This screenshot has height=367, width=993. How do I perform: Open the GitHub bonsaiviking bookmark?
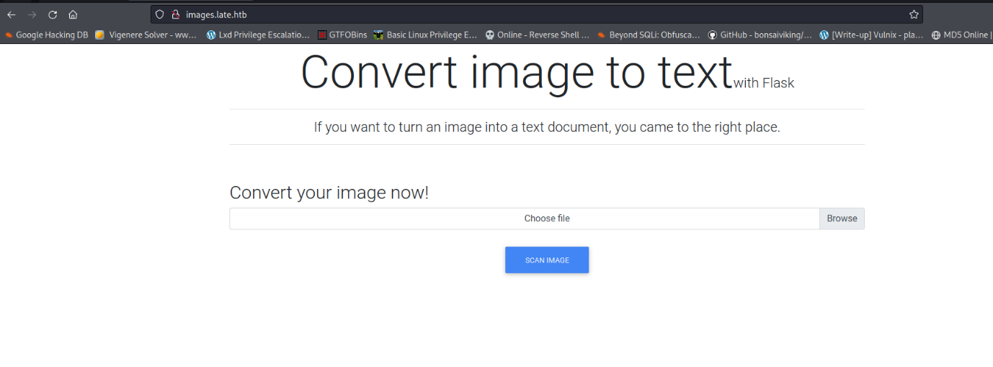point(760,35)
